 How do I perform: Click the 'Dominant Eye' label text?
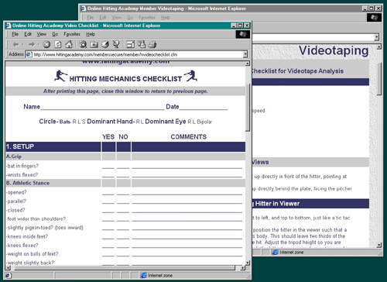click(x=166, y=122)
